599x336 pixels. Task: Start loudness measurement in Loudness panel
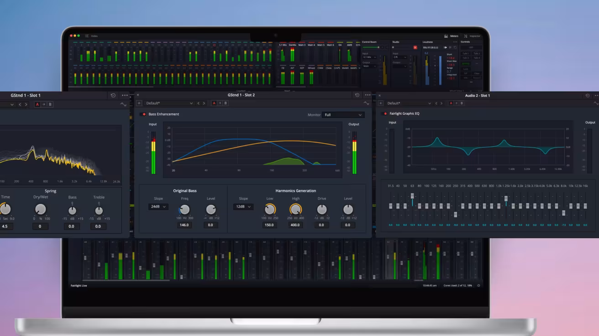click(445, 47)
